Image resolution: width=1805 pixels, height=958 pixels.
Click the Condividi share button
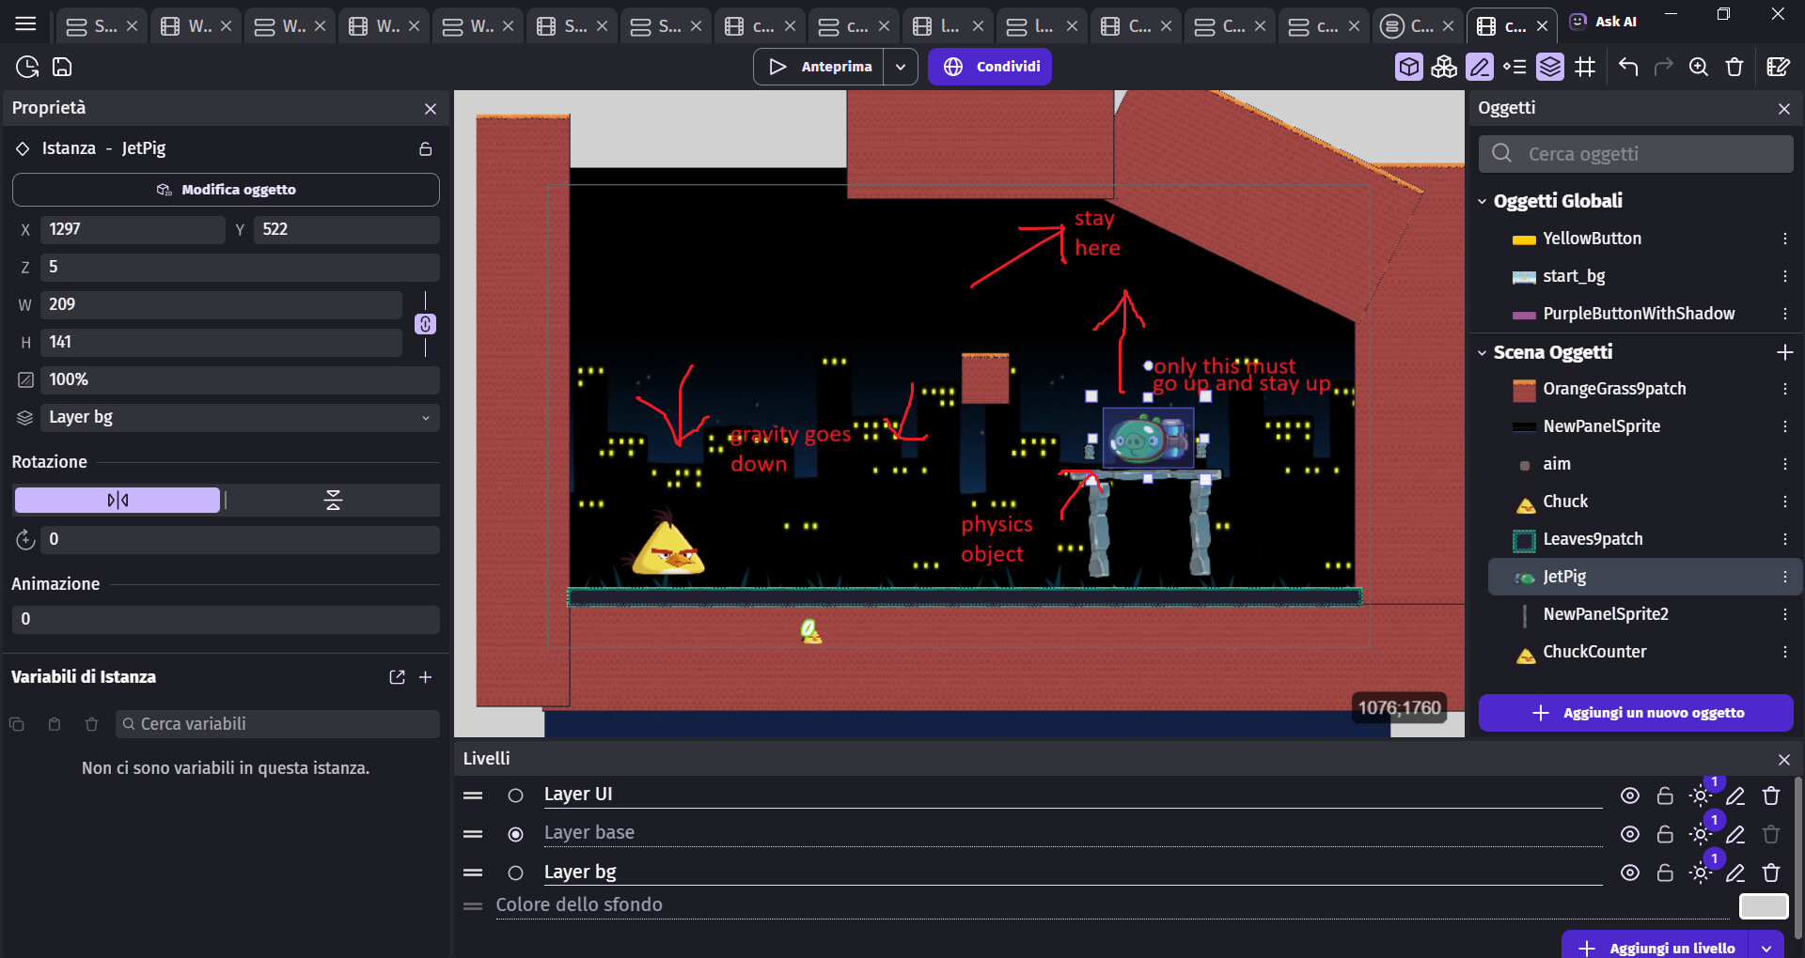pos(990,67)
